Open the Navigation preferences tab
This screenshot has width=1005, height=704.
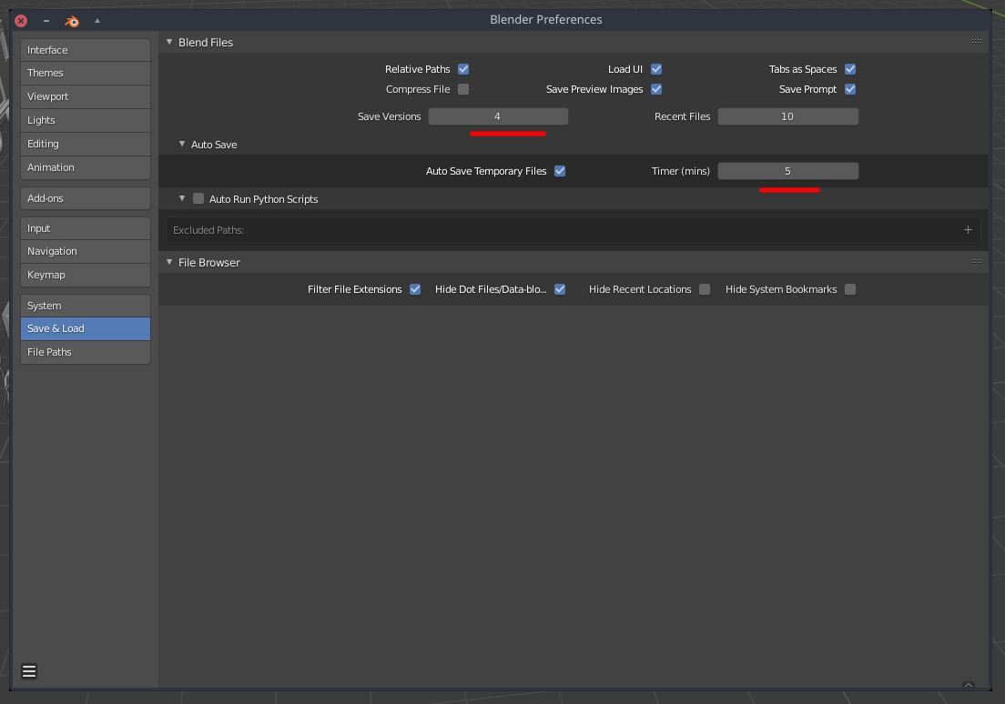86,252
